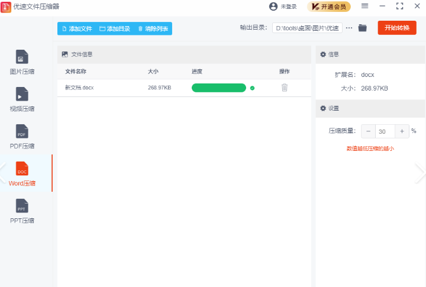The height and width of the screenshot is (287, 426).
Task: Click the three-dot browse output path button
Action: [x=349, y=28]
